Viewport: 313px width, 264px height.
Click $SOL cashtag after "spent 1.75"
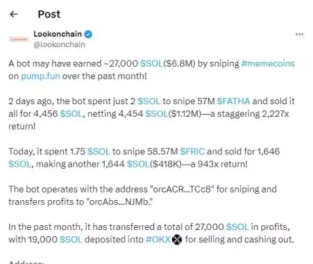click(99, 151)
